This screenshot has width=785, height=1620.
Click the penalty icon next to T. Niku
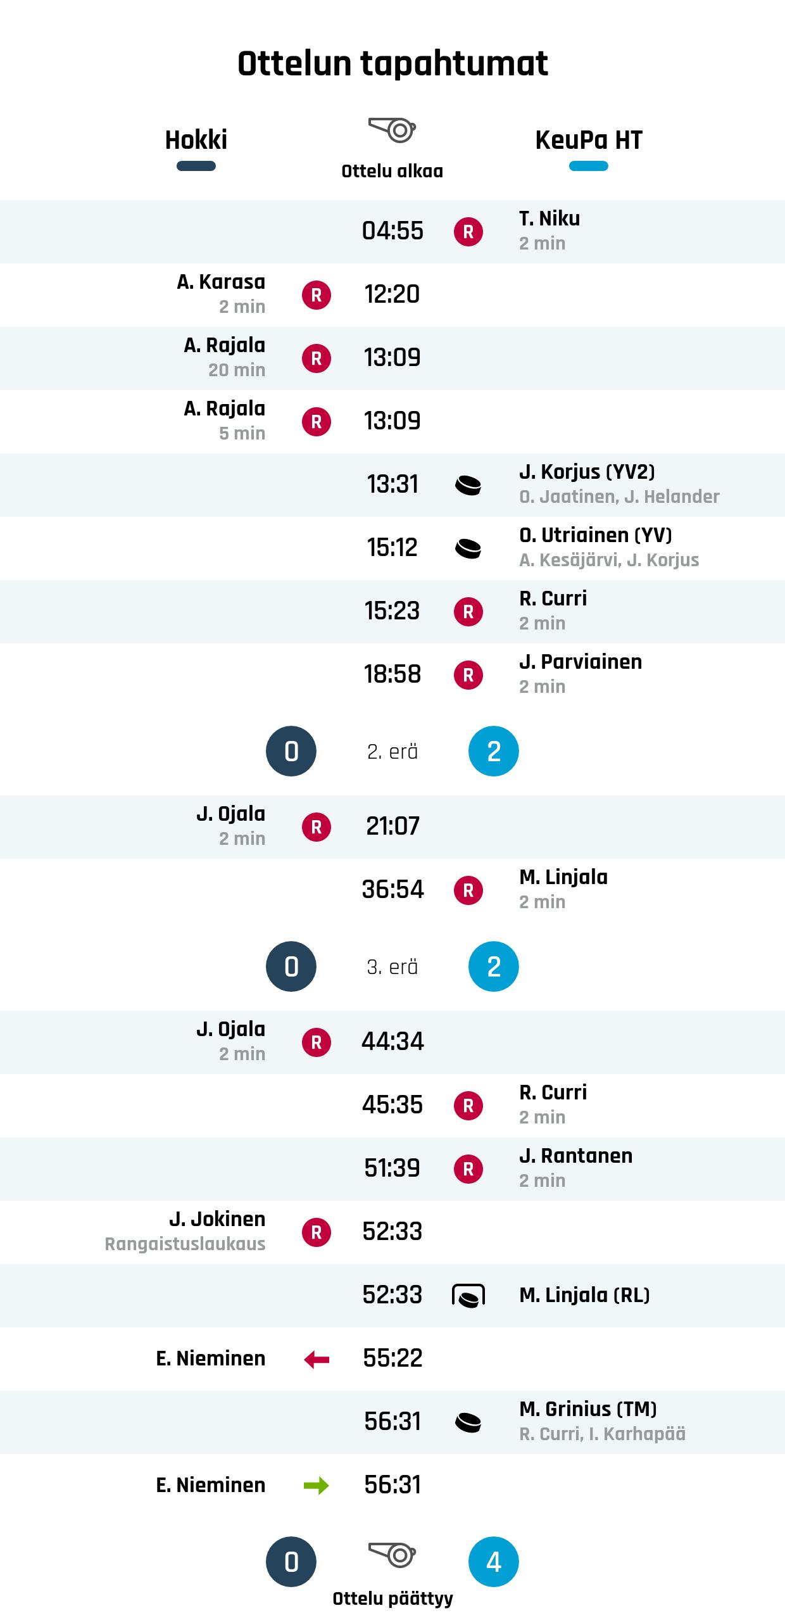click(468, 232)
